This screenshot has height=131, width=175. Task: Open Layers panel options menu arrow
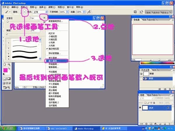(x=173, y=95)
